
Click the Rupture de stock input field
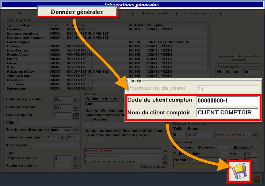(x=63, y=166)
